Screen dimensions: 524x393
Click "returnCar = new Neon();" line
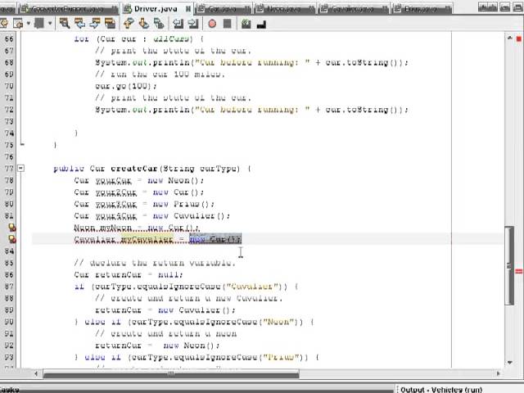tap(157, 346)
